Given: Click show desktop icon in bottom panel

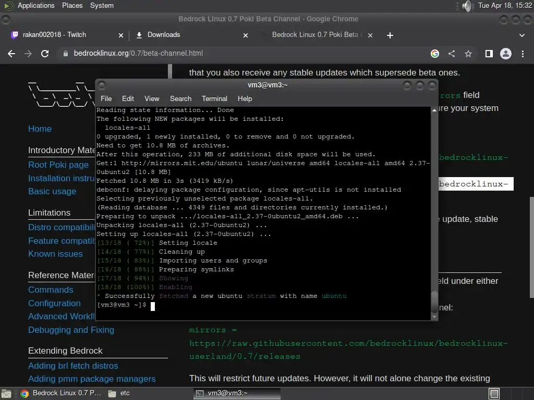Looking at the screenshot, I should point(6,394).
